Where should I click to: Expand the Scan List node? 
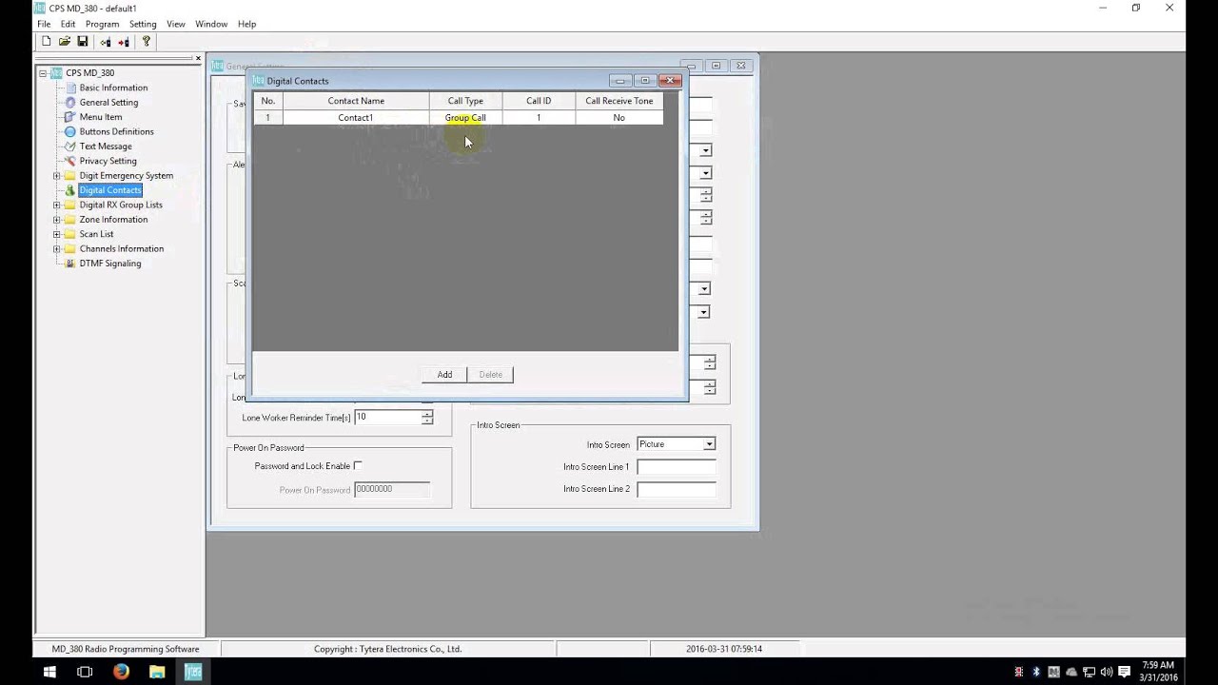pos(56,234)
